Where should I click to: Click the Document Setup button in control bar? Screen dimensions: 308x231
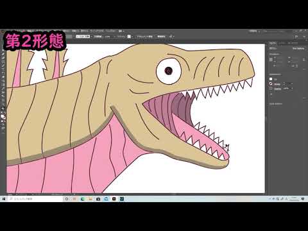(144, 37)
